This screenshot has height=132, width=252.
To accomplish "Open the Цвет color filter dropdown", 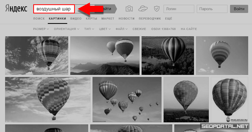I will click(105, 29).
